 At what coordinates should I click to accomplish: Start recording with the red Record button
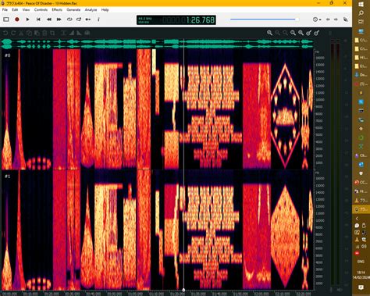pyautogui.click(x=17, y=20)
